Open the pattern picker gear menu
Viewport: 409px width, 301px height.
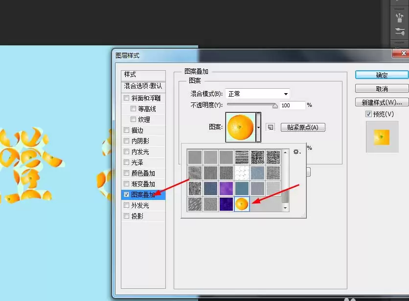(x=297, y=152)
